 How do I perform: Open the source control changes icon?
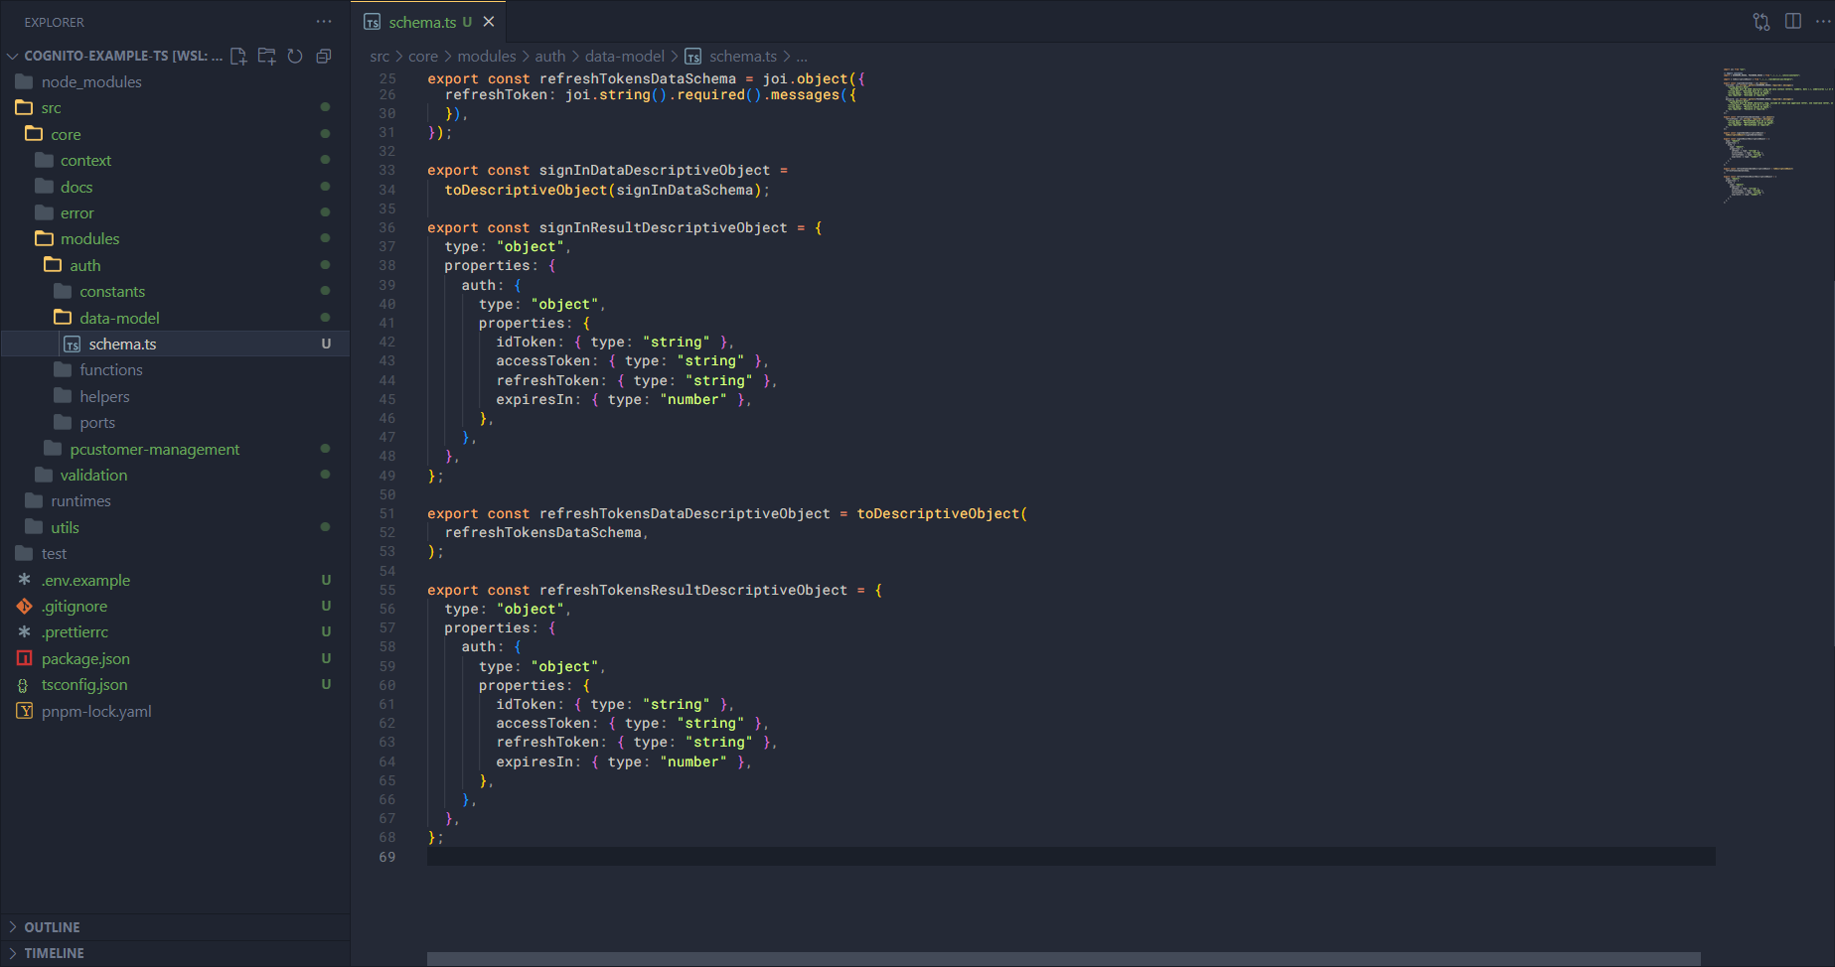[1761, 22]
